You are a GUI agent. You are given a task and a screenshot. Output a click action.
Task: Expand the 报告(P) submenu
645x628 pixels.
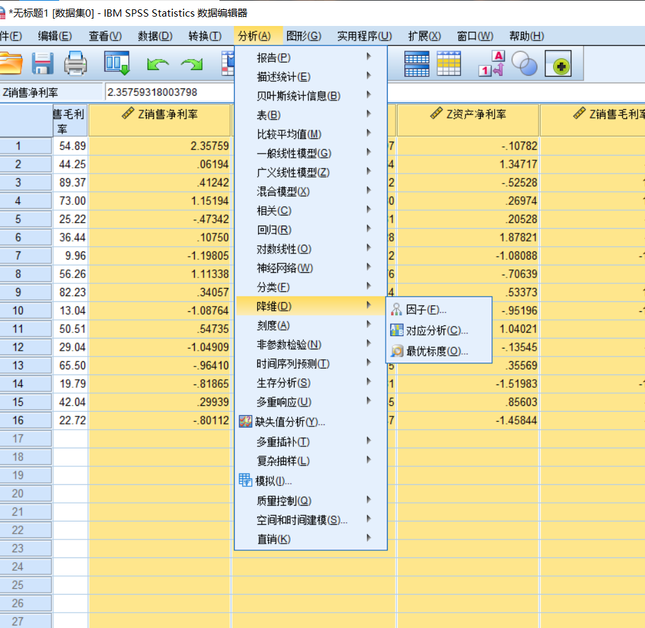pos(311,58)
